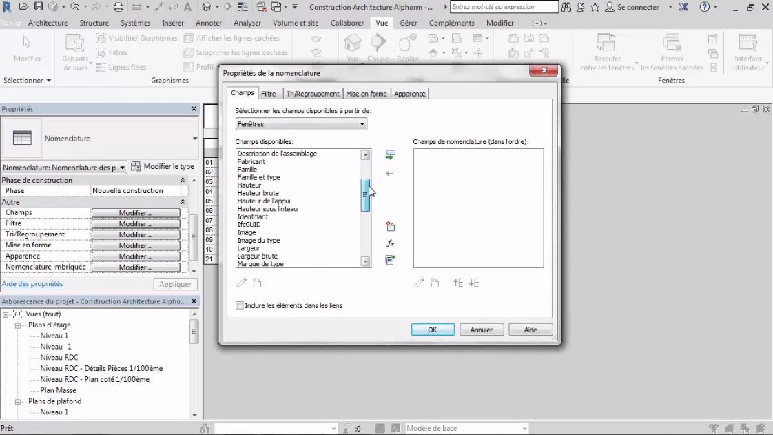Select 'Hauteur brute' in available fields list
The width and height of the screenshot is (773, 435).
258,193
